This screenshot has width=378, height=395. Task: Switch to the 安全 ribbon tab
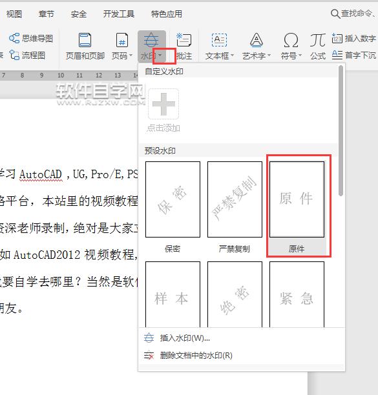click(79, 14)
